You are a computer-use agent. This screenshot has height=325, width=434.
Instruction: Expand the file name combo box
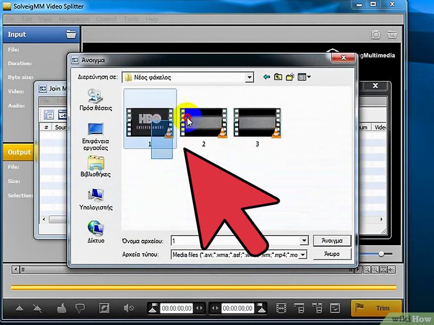[x=303, y=241]
